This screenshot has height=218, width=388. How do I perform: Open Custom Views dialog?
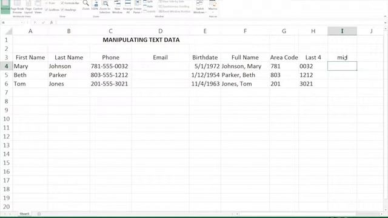tap(38, 7)
